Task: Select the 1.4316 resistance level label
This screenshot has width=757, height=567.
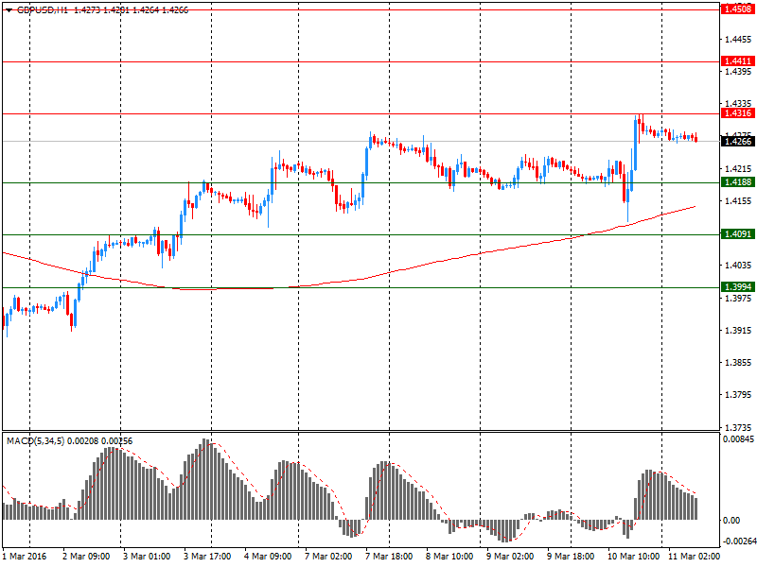Action: point(738,113)
